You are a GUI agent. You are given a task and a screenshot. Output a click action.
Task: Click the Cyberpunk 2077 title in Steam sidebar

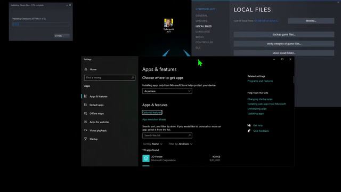click(x=206, y=9)
